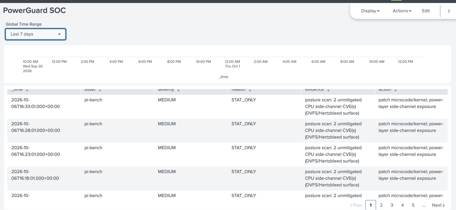Go to results page 5
The width and height of the screenshot is (456, 210).
pyautogui.click(x=413, y=205)
